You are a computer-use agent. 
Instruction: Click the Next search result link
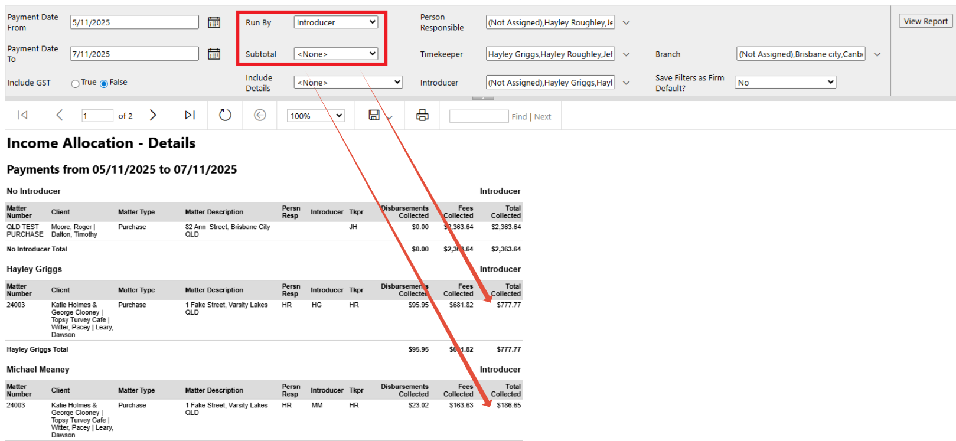tap(542, 117)
